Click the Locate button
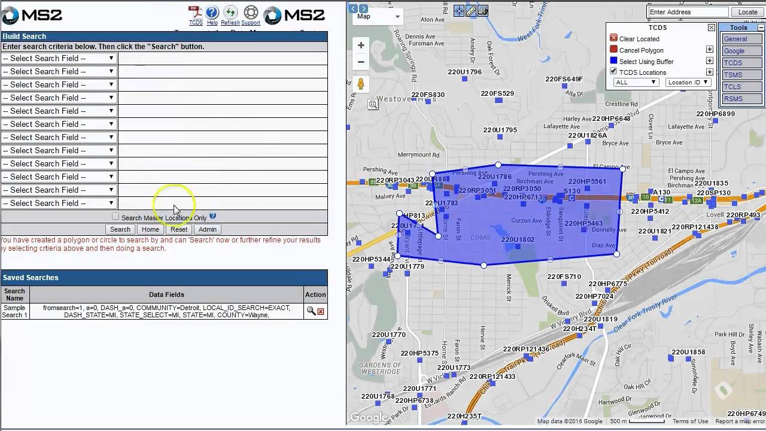 (747, 12)
